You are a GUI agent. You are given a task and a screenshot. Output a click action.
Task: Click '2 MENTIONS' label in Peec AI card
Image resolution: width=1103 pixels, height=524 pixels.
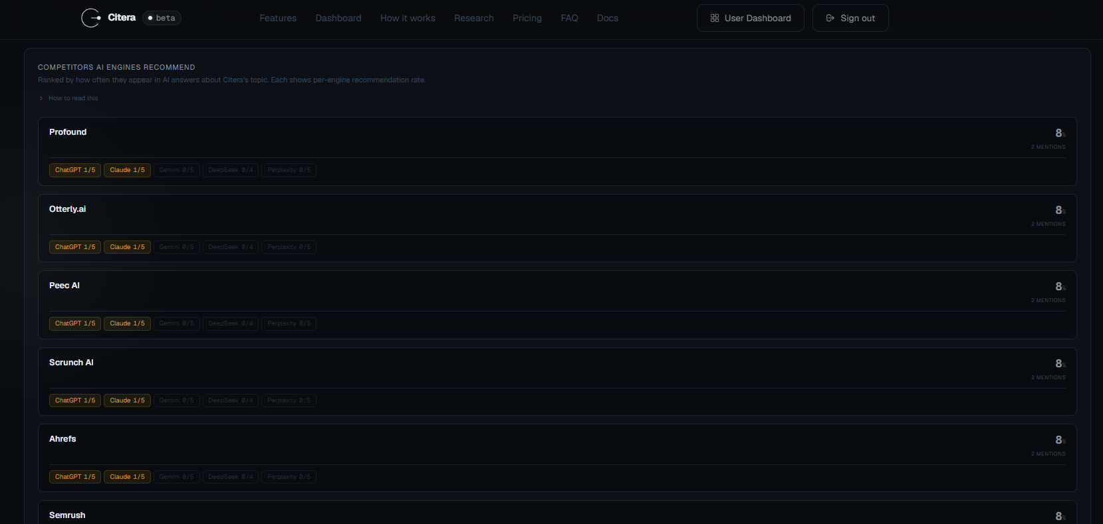(1048, 301)
